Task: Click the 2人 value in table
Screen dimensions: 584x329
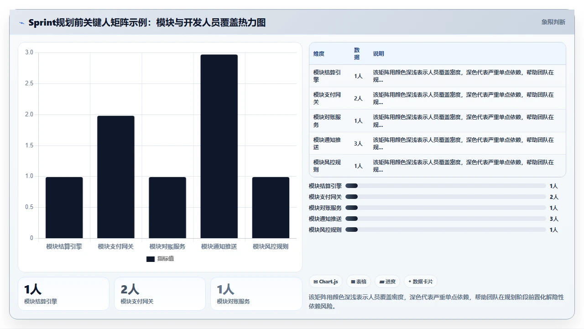Action: click(x=358, y=98)
